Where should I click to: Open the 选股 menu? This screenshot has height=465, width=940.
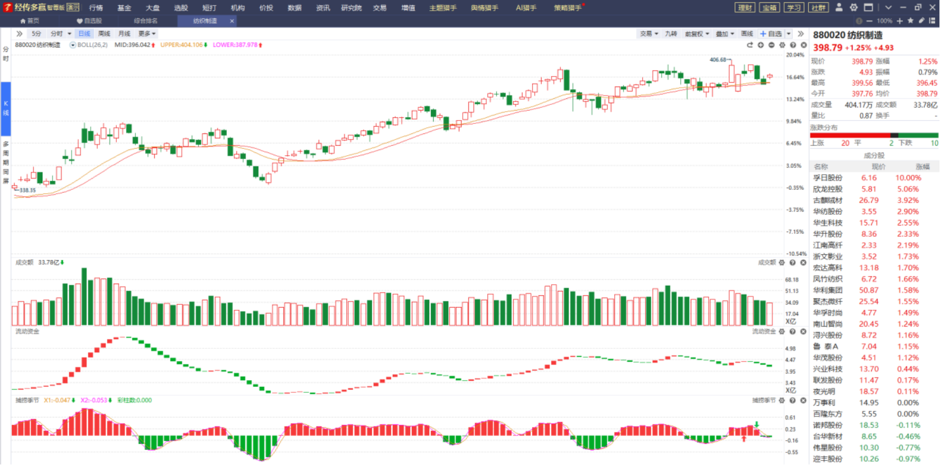(181, 8)
